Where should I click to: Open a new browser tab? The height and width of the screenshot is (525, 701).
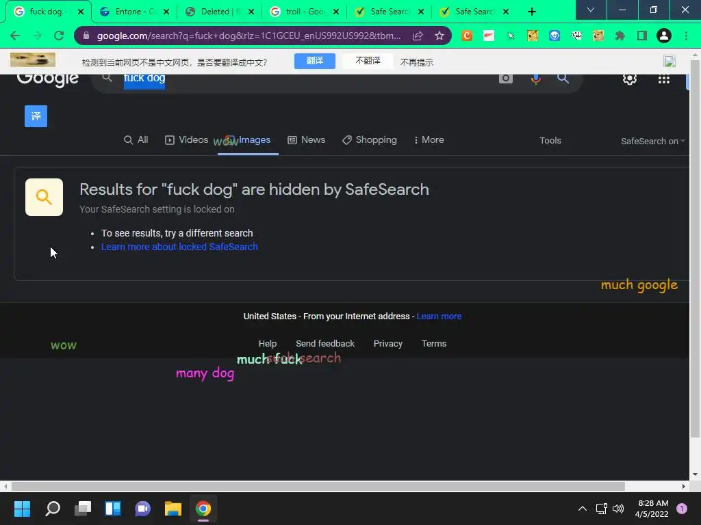pos(531,12)
